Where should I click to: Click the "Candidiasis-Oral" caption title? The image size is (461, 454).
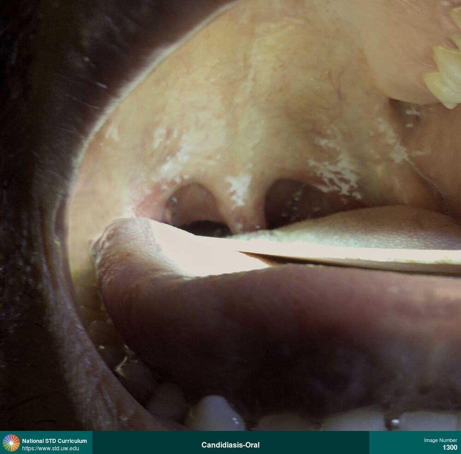click(x=230, y=445)
